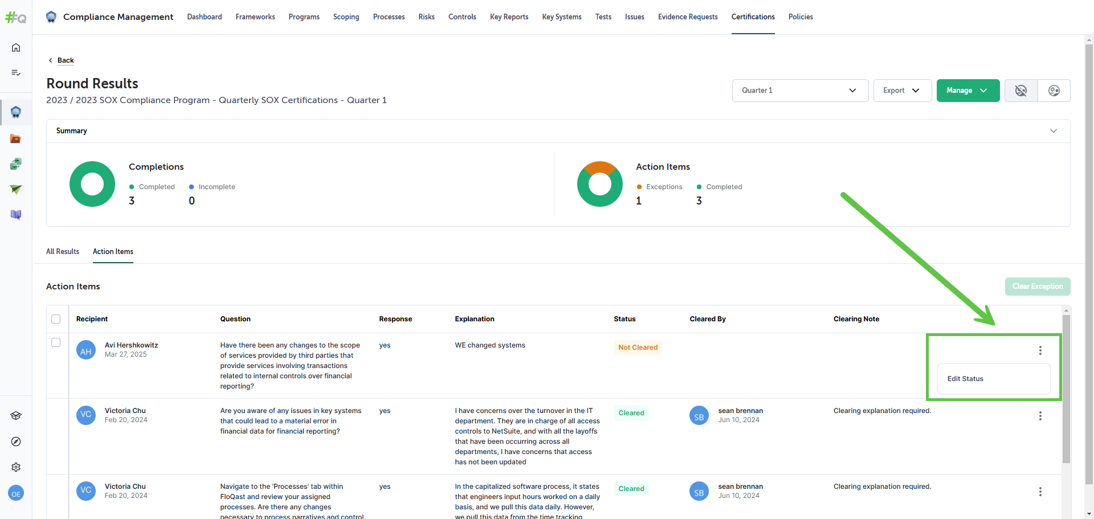Open the home icon in left sidebar
Screen dimensions: 1094x519
[x=16, y=47]
